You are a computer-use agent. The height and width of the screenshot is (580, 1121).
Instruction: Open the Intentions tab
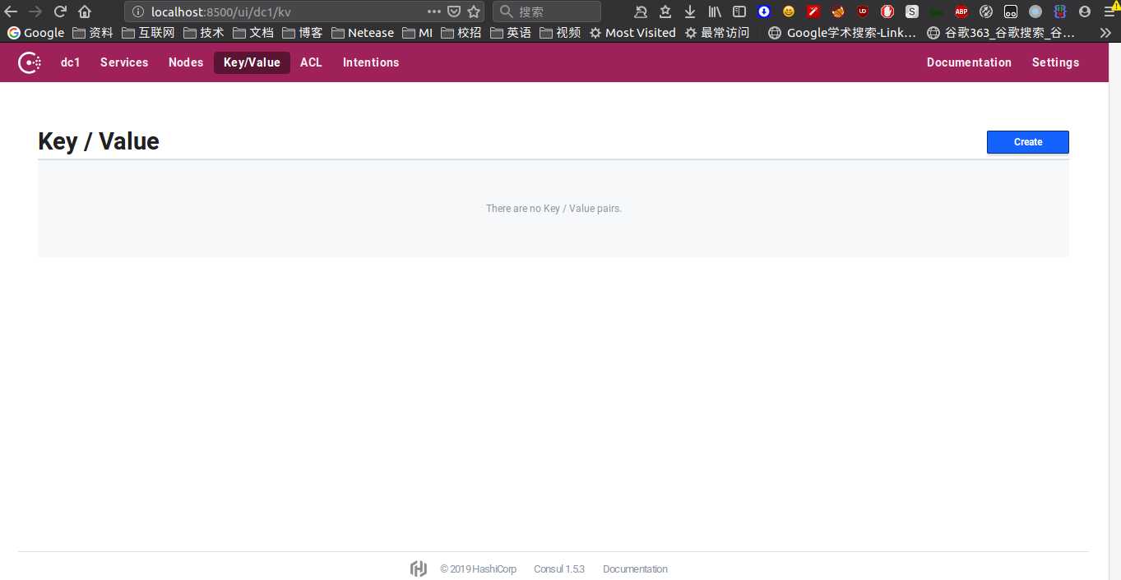pos(371,62)
